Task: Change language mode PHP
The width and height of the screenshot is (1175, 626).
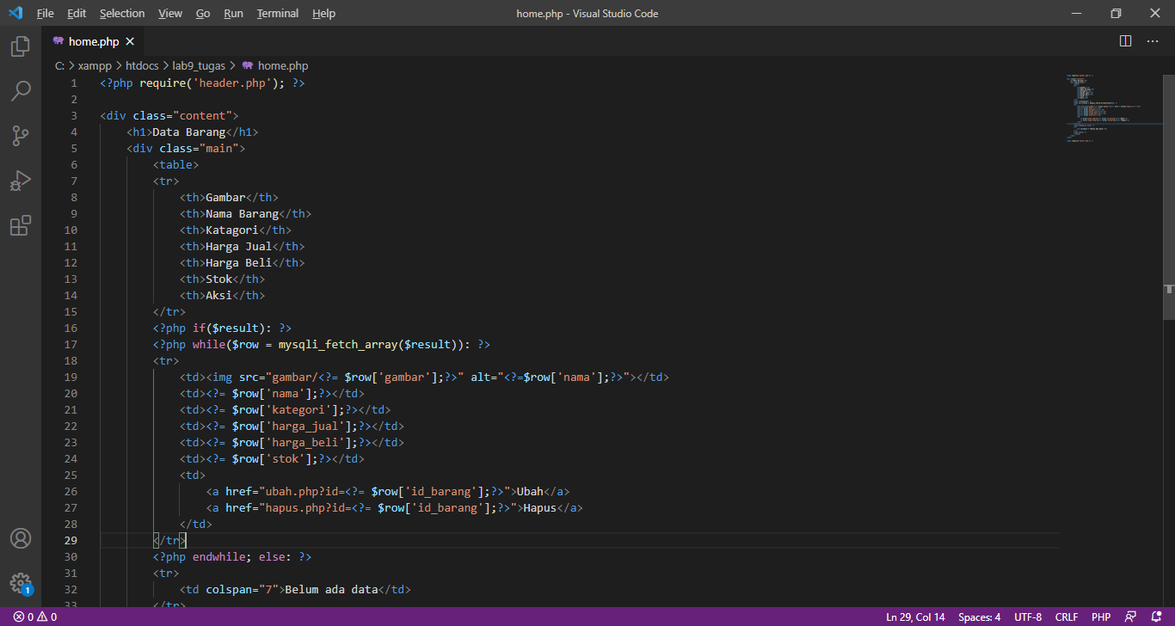Action: (1101, 617)
